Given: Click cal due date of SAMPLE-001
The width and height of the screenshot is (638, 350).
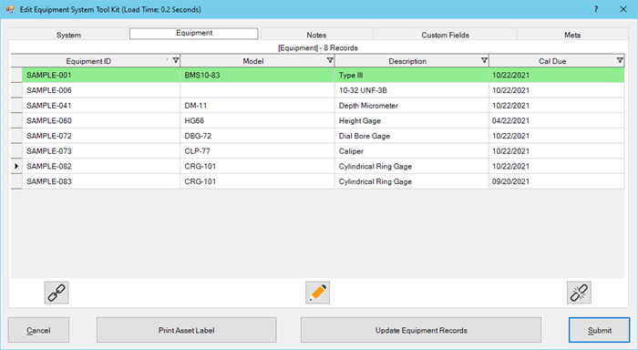Looking at the screenshot, I should click(556, 76).
